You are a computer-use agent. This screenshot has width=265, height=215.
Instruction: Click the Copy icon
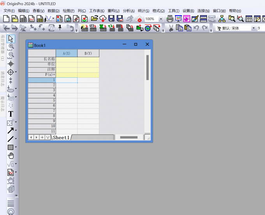(x=179, y=28)
